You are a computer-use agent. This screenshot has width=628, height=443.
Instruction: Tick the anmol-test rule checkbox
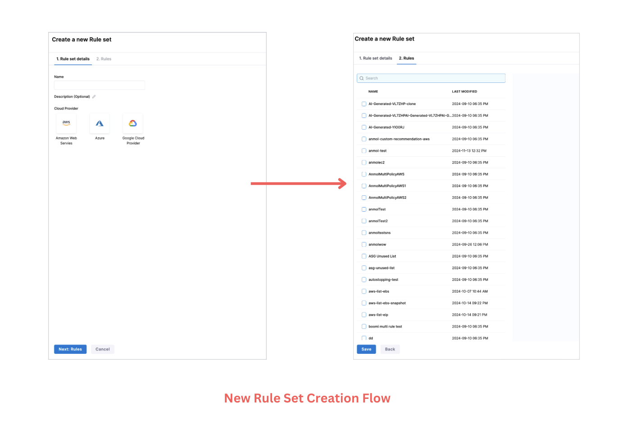[x=364, y=151]
